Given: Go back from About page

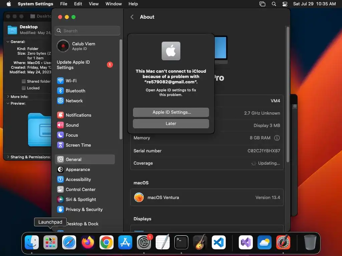Looking at the screenshot, I should [x=132, y=17].
